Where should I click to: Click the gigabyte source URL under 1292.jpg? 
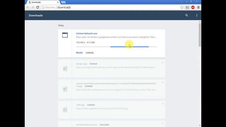click(x=102, y=109)
